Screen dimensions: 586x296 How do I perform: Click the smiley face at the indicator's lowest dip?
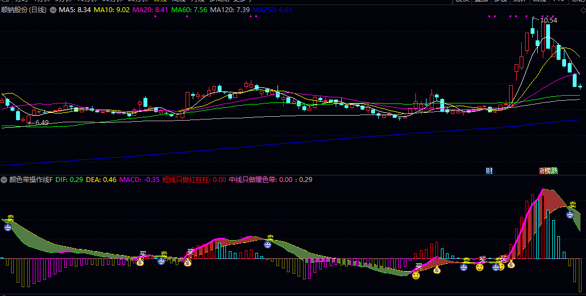pos(416,275)
